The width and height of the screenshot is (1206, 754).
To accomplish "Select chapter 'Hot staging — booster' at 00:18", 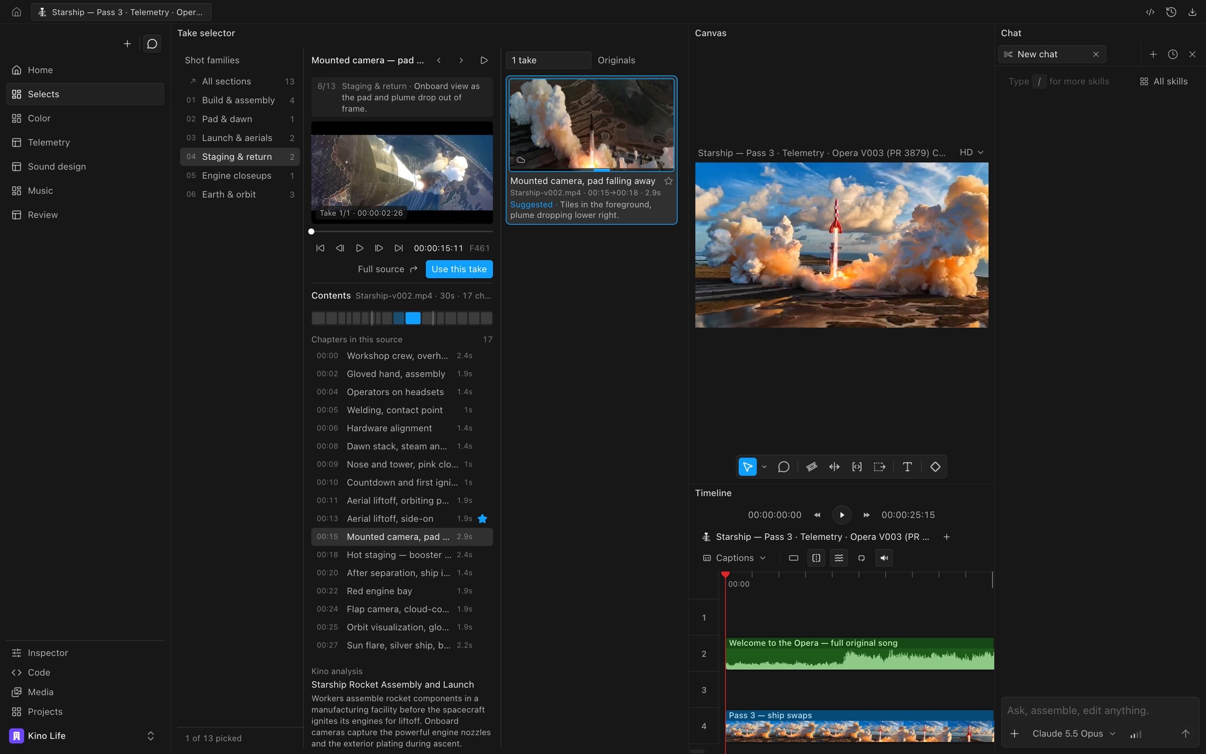I will [401, 555].
